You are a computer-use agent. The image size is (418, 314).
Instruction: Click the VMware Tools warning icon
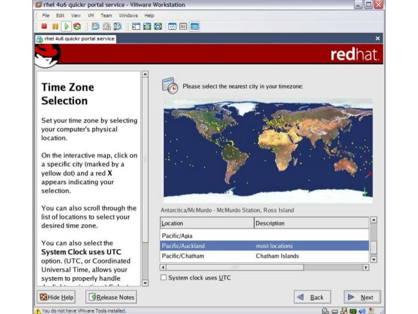(x=38, y=311)
